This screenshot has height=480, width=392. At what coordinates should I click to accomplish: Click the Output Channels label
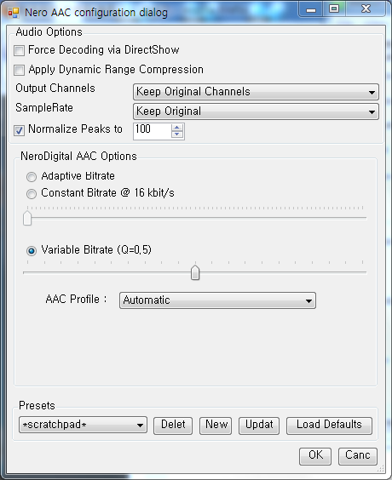tap(55, 89)
